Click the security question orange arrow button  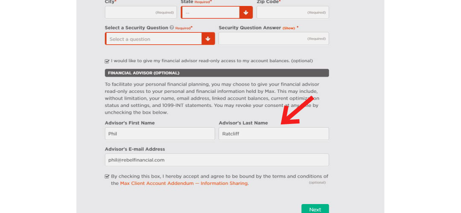tap(208, 39)
